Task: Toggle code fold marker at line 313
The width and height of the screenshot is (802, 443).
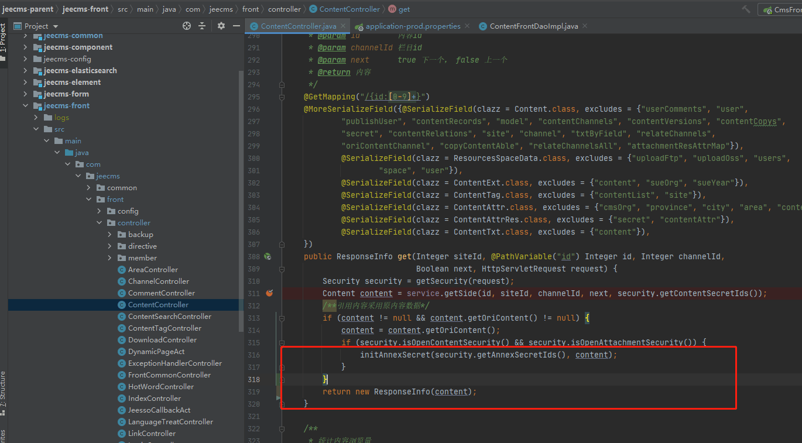Action: [x=282, y=318]
